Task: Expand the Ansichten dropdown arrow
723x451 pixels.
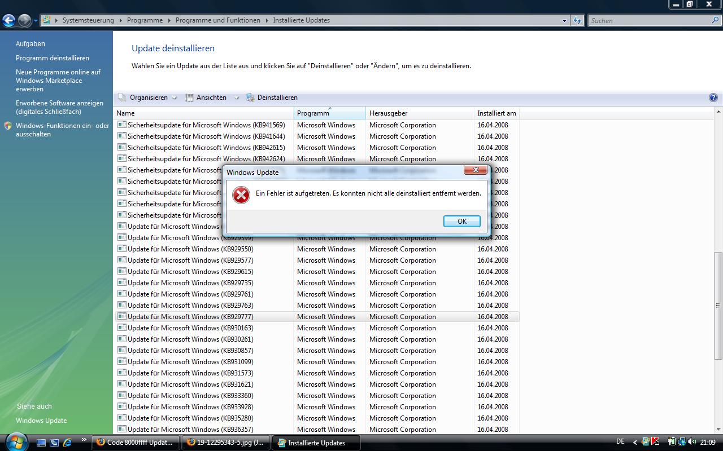Action: [x=236, y=98]
